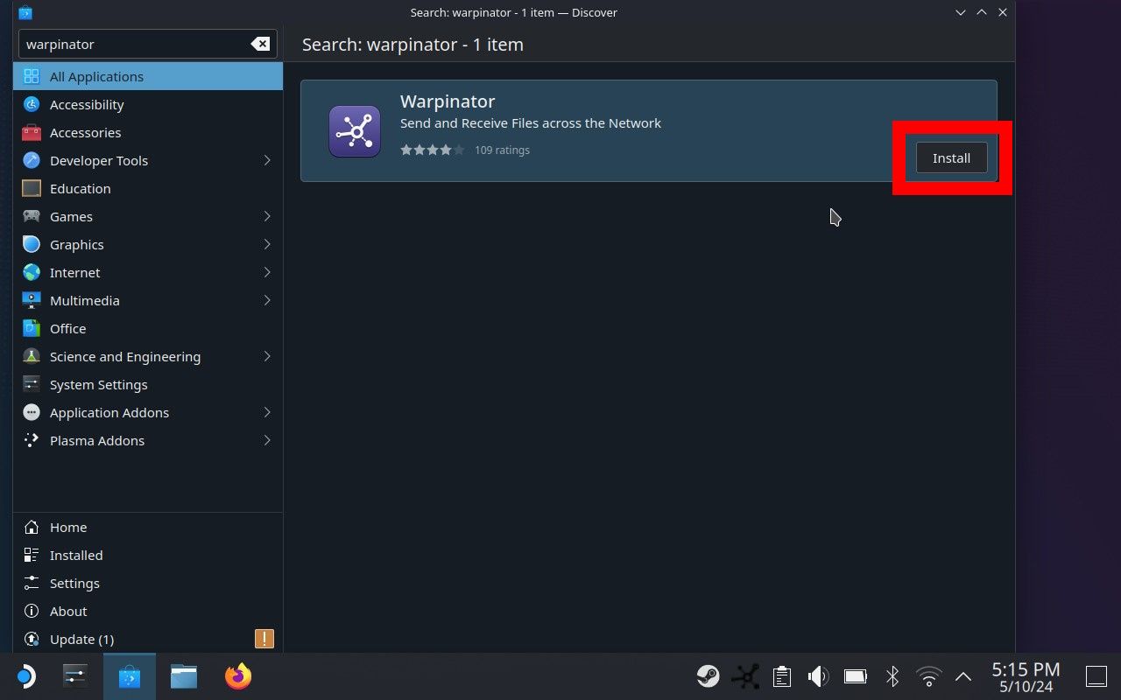Click the Internet globe icon
1121x700 pixels.
pos(32,272)
